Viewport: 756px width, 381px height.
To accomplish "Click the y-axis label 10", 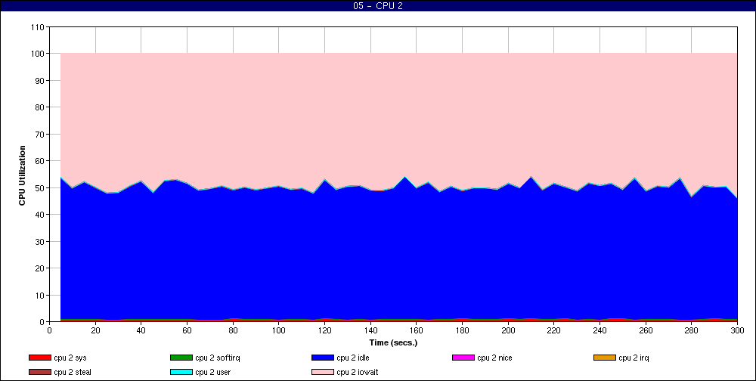I will pos(40,295).
